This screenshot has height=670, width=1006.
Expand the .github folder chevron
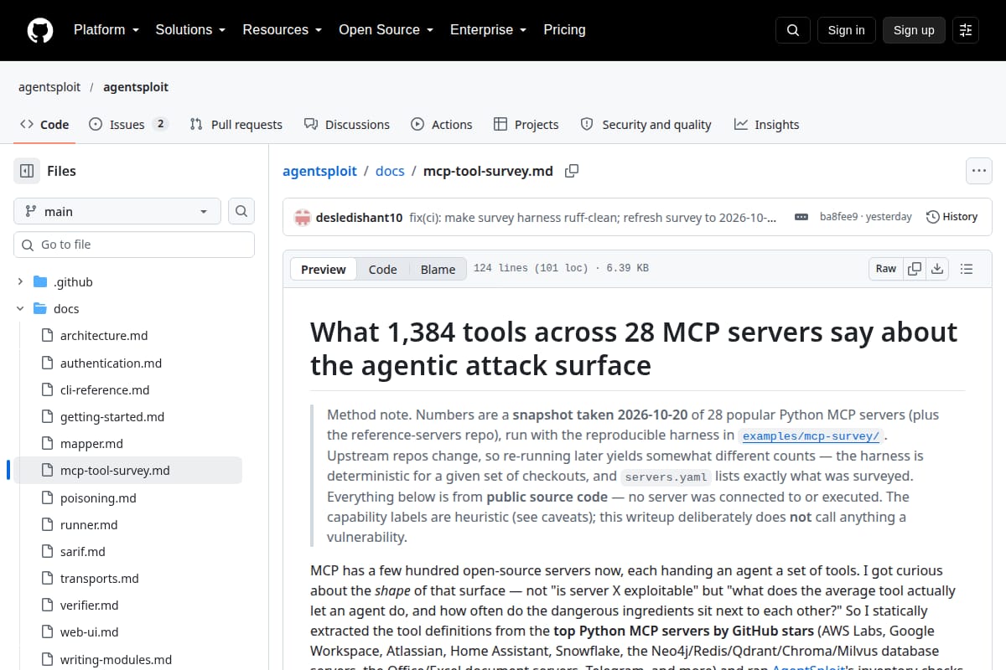tap(20, 281)
